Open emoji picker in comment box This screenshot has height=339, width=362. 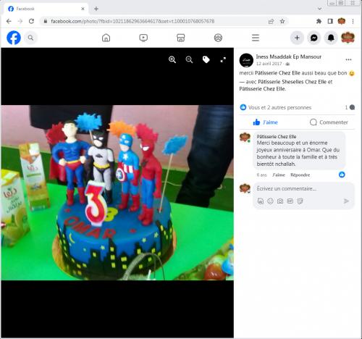[270, 201]
